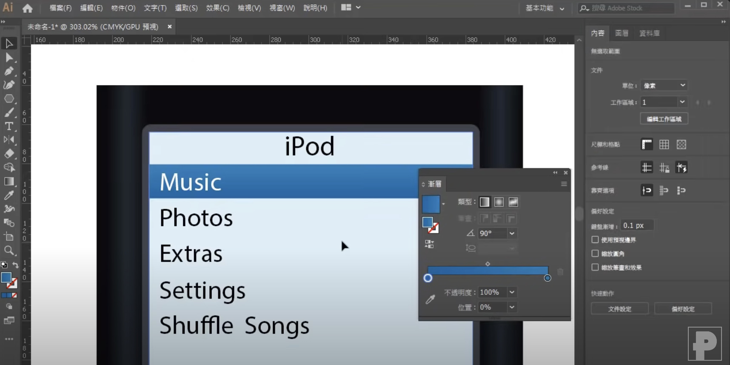Select the Eyedropper tool in toolbar

[x=9, y=195]
